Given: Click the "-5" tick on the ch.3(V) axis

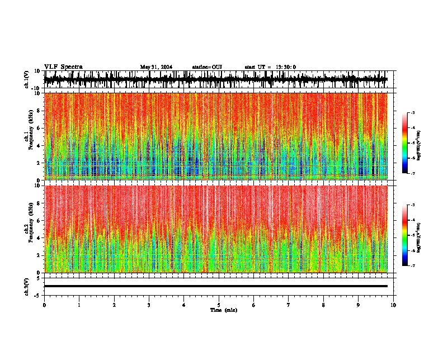Looking at the screenshot, I should tap(38, 296).
